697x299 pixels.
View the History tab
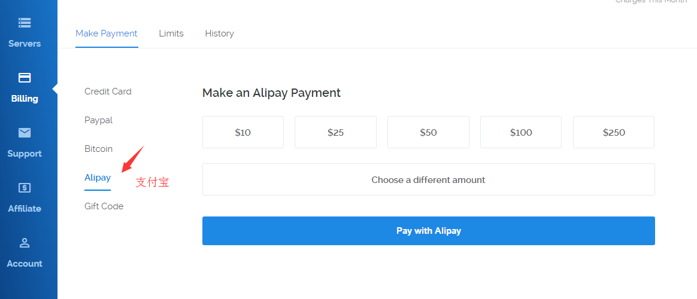[x=219, y=33]
